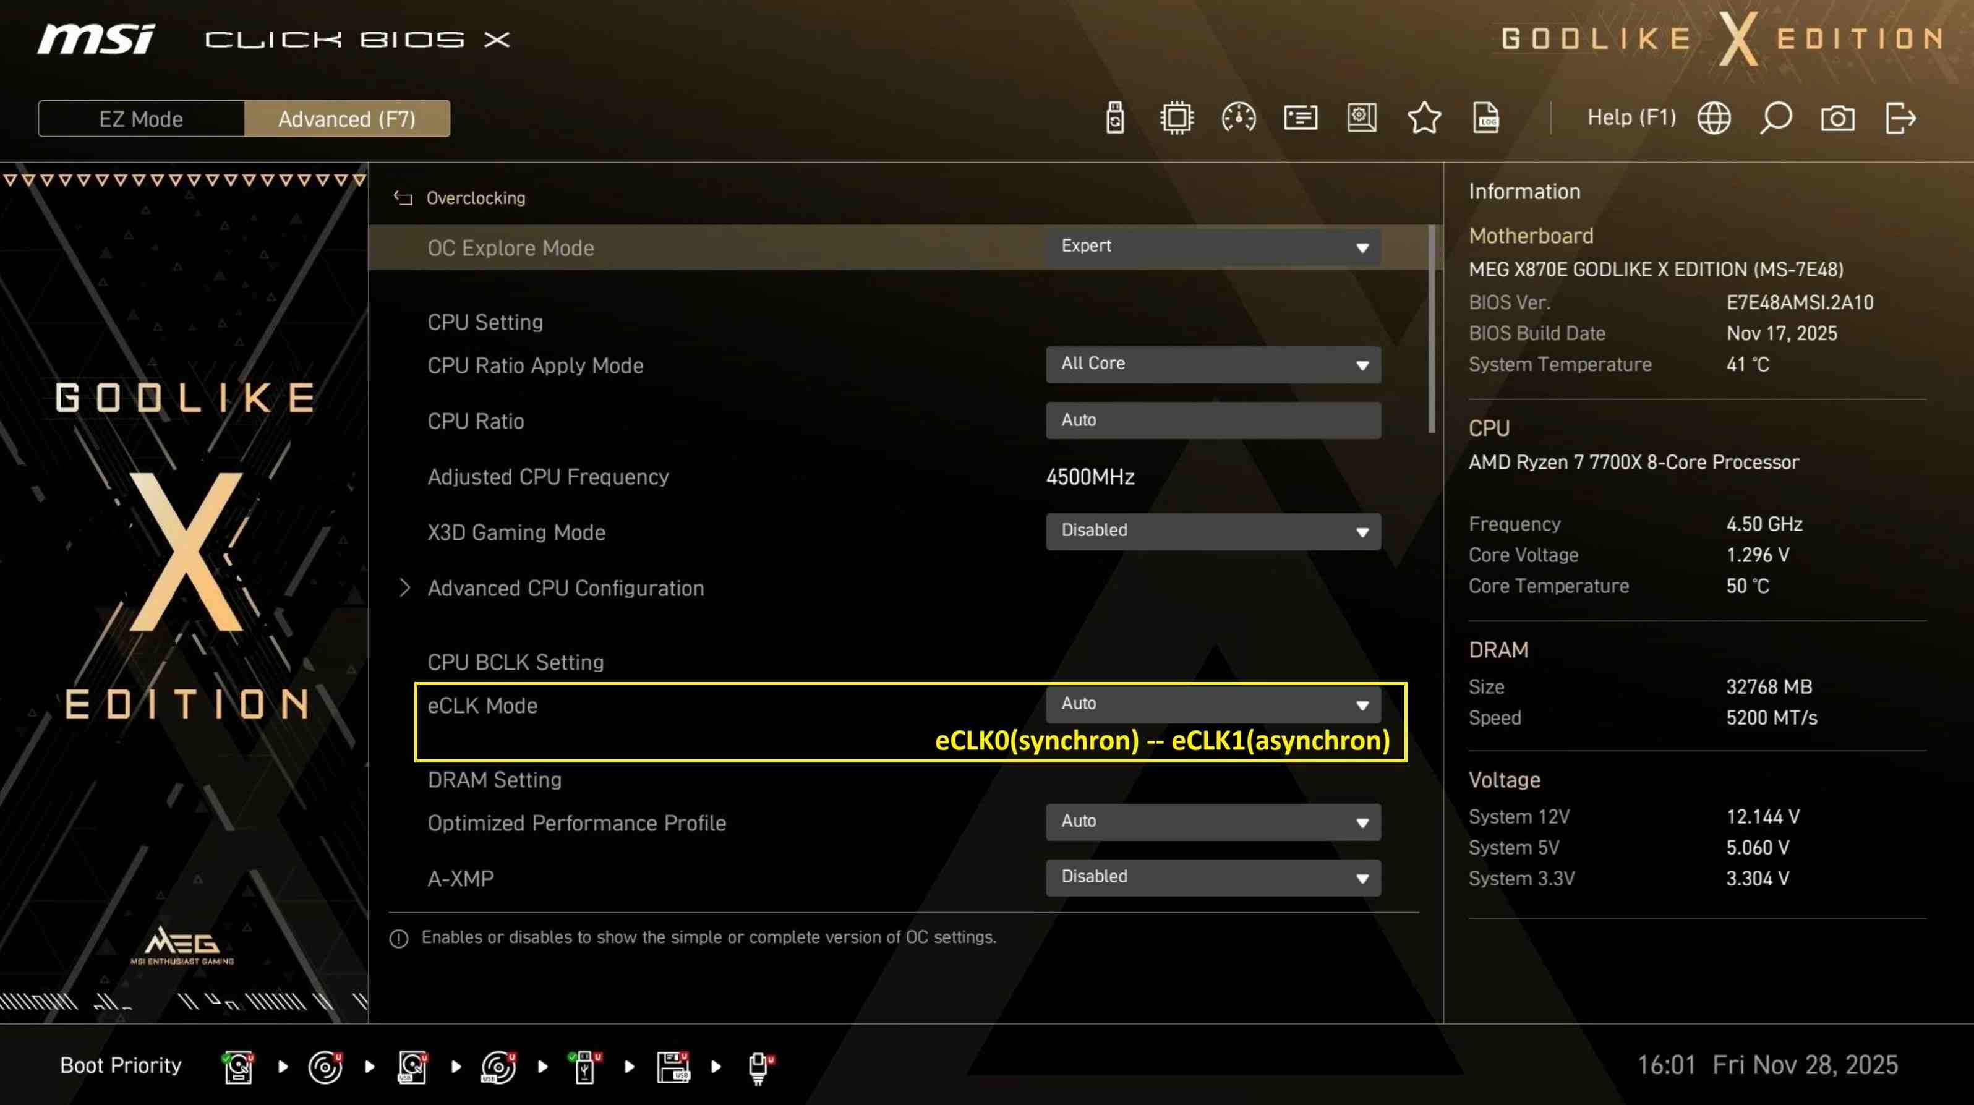
Task: Select Advanced (F7) mode
Action: [x=347, y=119]
